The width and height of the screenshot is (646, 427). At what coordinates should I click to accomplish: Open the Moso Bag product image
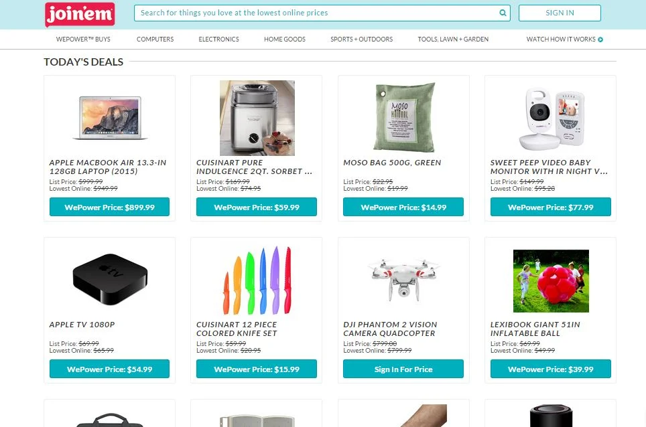[x=403, y=118]
